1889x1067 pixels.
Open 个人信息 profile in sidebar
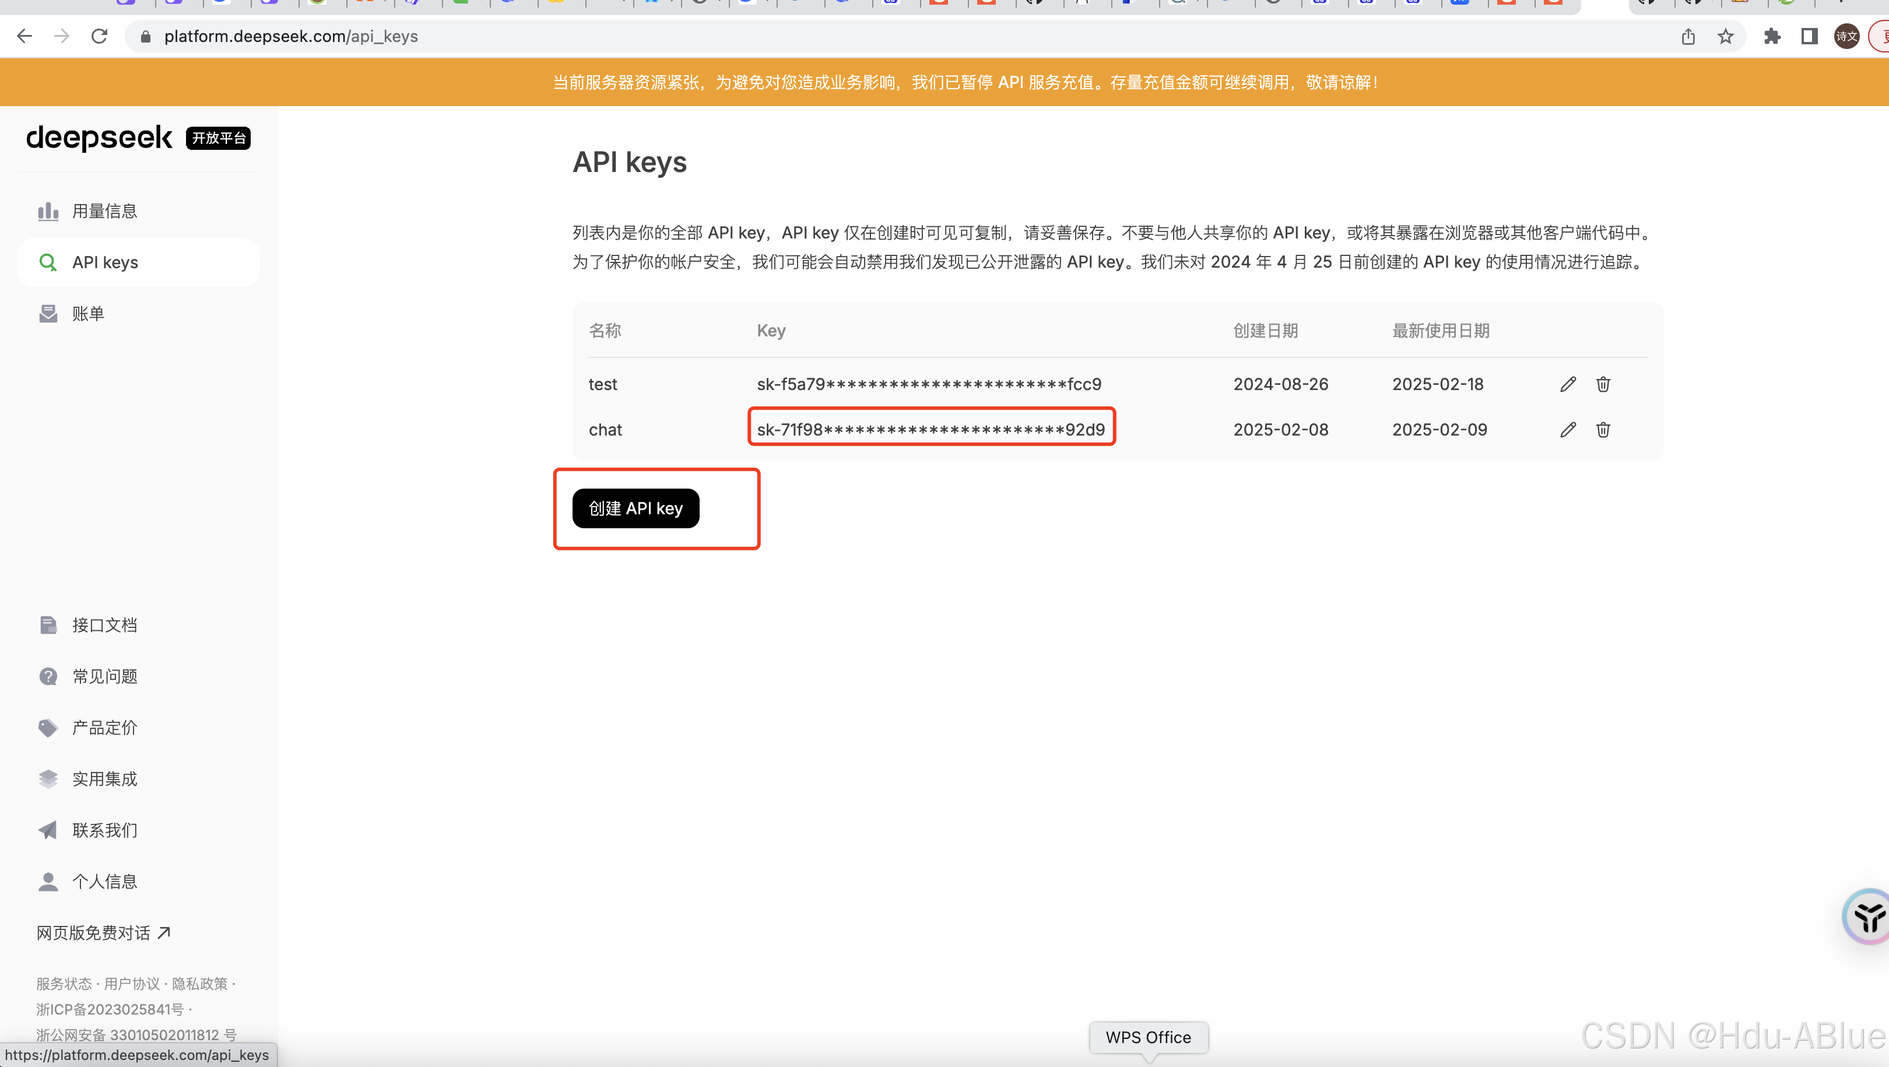point(104,882)
